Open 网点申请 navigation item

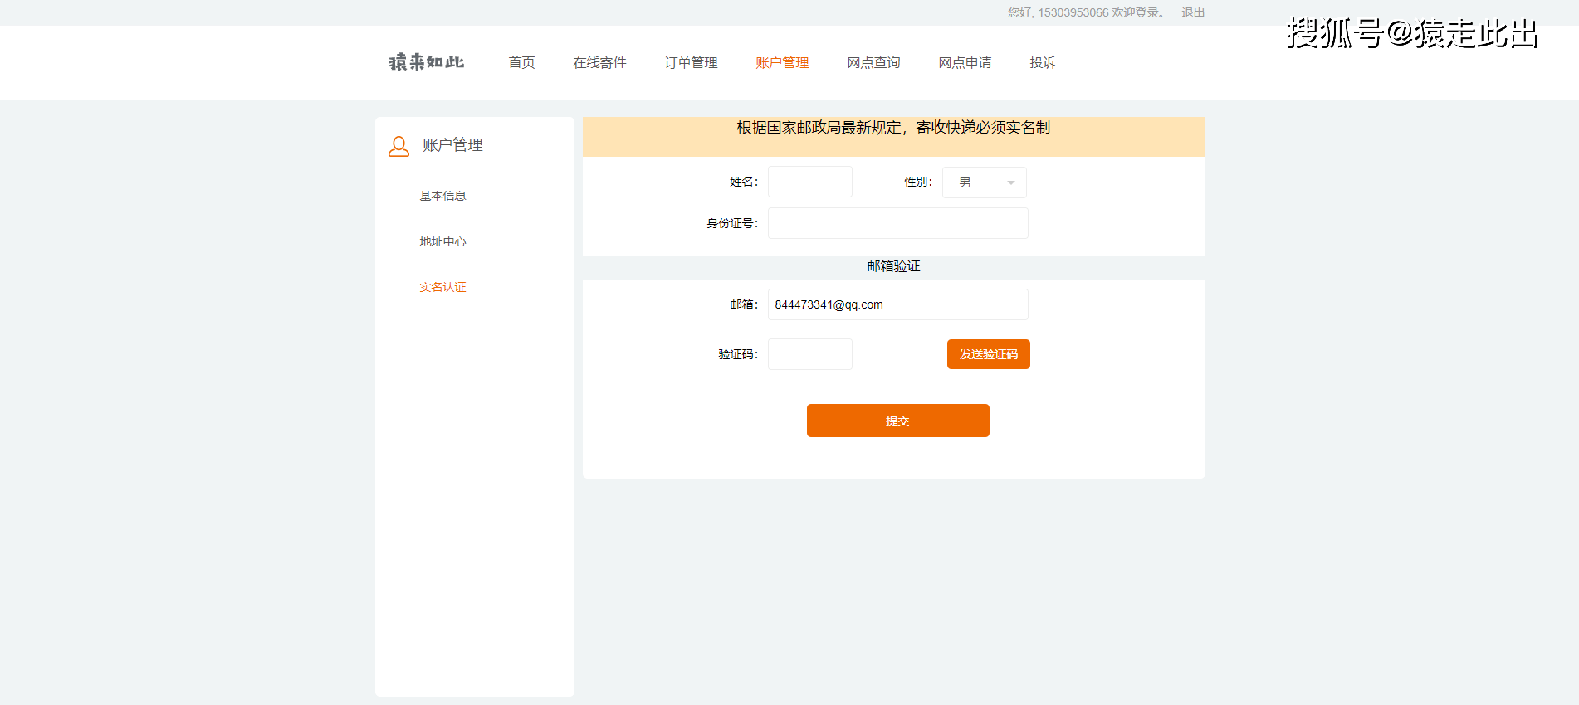point(965,63)
